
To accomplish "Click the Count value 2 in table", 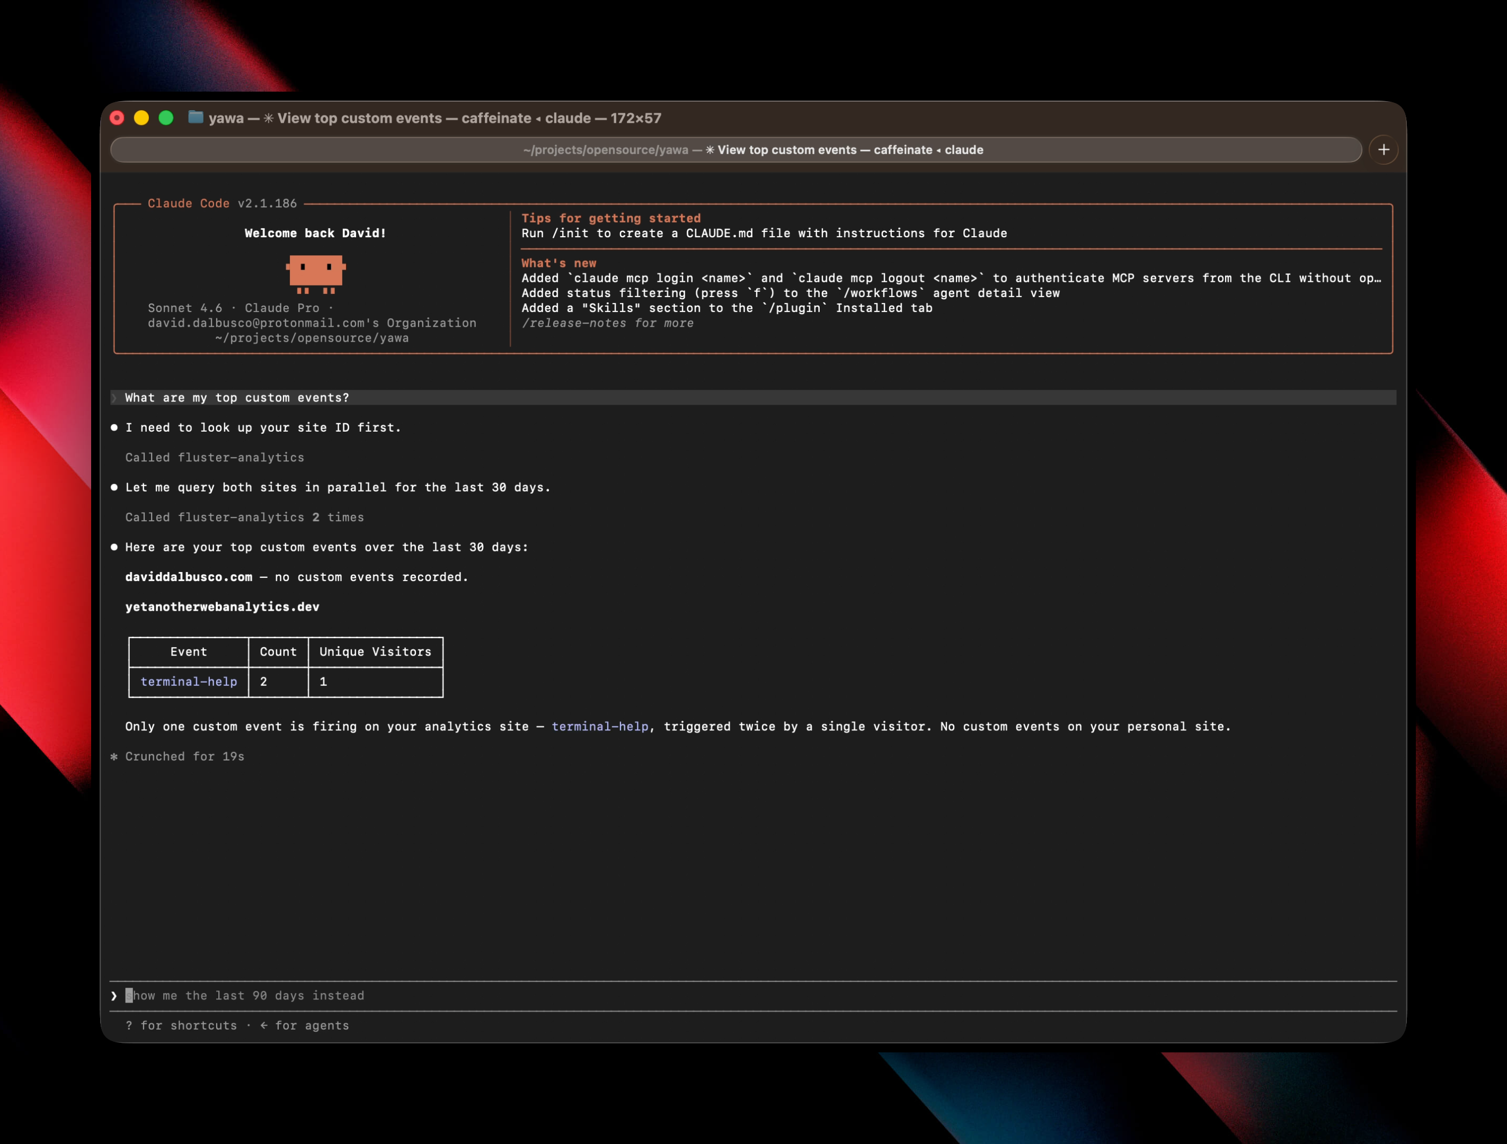I will [x=264, y=682].
